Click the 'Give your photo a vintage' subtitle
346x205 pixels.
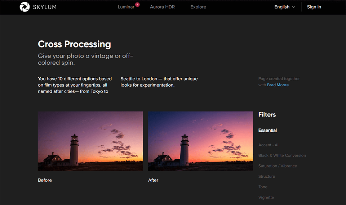(x=85, y=59)
